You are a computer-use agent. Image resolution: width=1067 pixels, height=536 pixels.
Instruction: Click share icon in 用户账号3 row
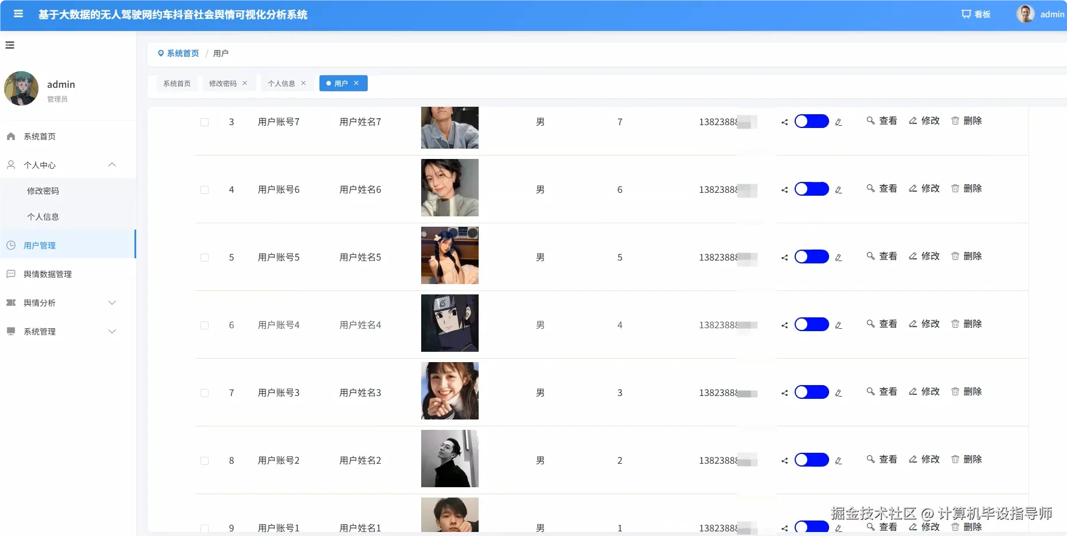tap(784, 393)
